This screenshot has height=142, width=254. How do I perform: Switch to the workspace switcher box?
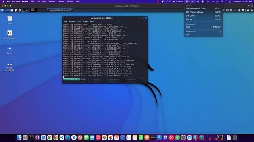pyautogui.click(x=33, y=10)
